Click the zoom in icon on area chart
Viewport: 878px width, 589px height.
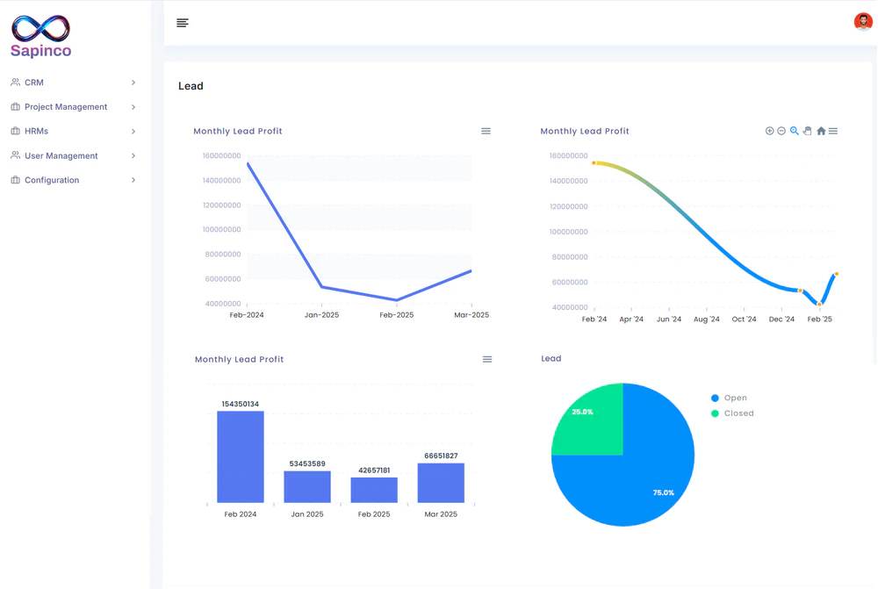[x=769, y=131]
